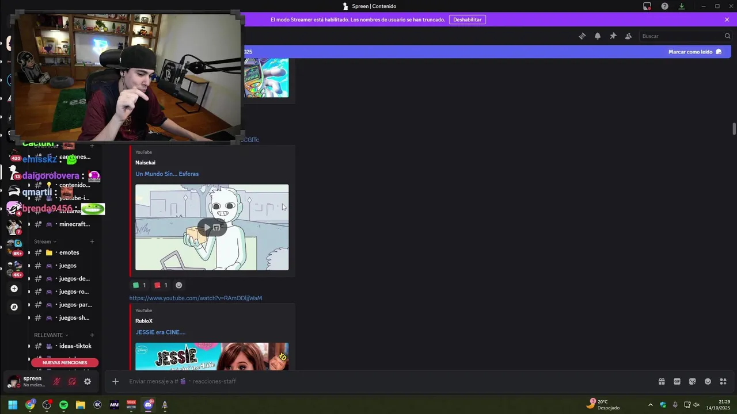Screen dimensions: 737x414
Task: Open the Naisekai channel name link
Action: pyautogui.click(x=145, y=163)
